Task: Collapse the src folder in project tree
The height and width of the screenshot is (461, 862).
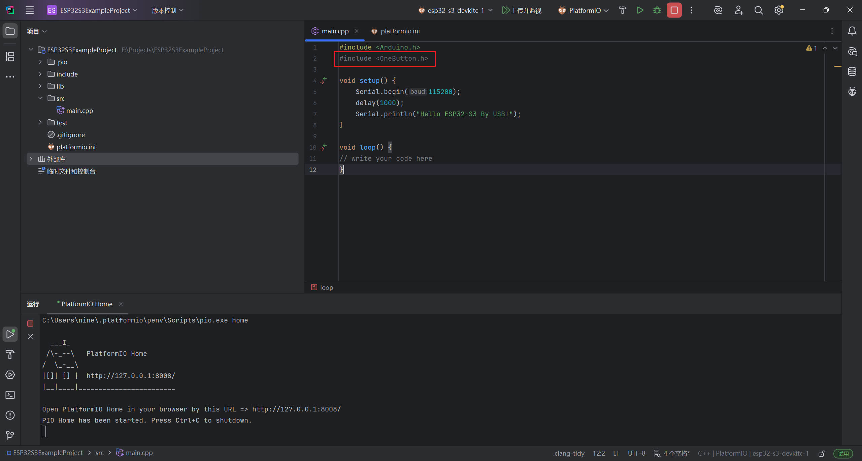Action: click(x=40, y=98)
